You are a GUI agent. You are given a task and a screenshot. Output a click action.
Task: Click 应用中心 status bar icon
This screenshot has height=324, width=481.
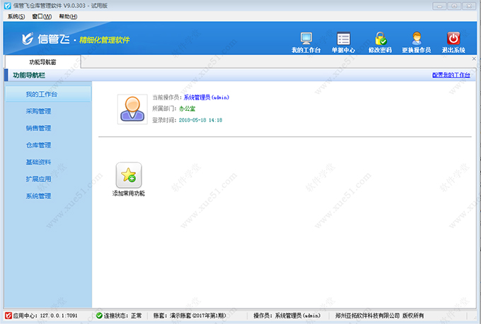click(8, 316)
